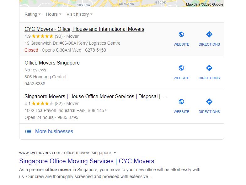
Task: Get directions to Office Movers Singapore icon
Action: (209, 68)
